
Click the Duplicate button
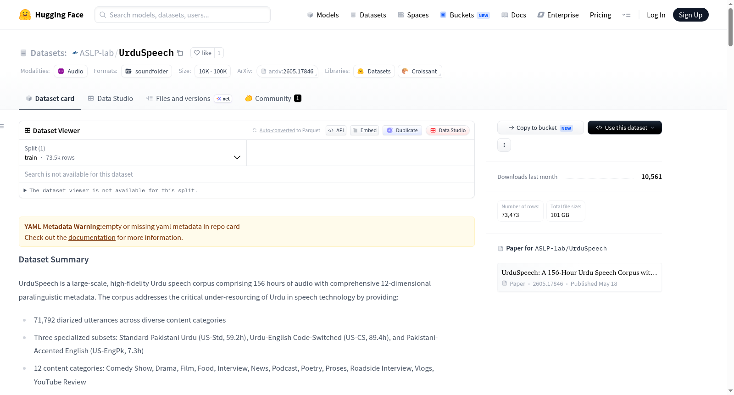point(402,130)
